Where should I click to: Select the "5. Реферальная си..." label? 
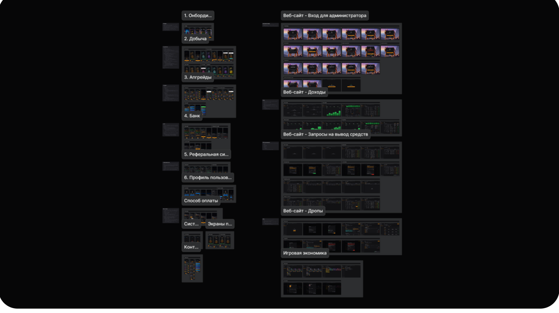click(206, 154)
